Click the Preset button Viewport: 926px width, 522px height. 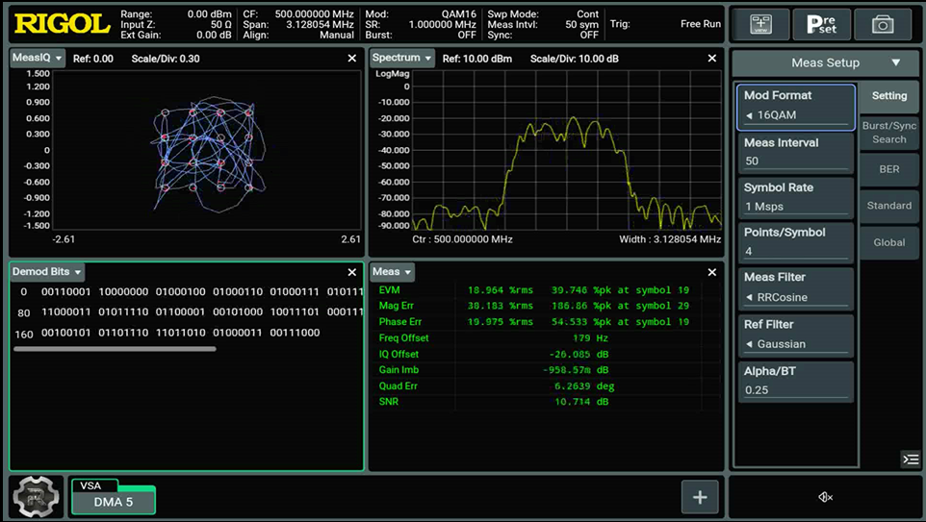(821, 24)
